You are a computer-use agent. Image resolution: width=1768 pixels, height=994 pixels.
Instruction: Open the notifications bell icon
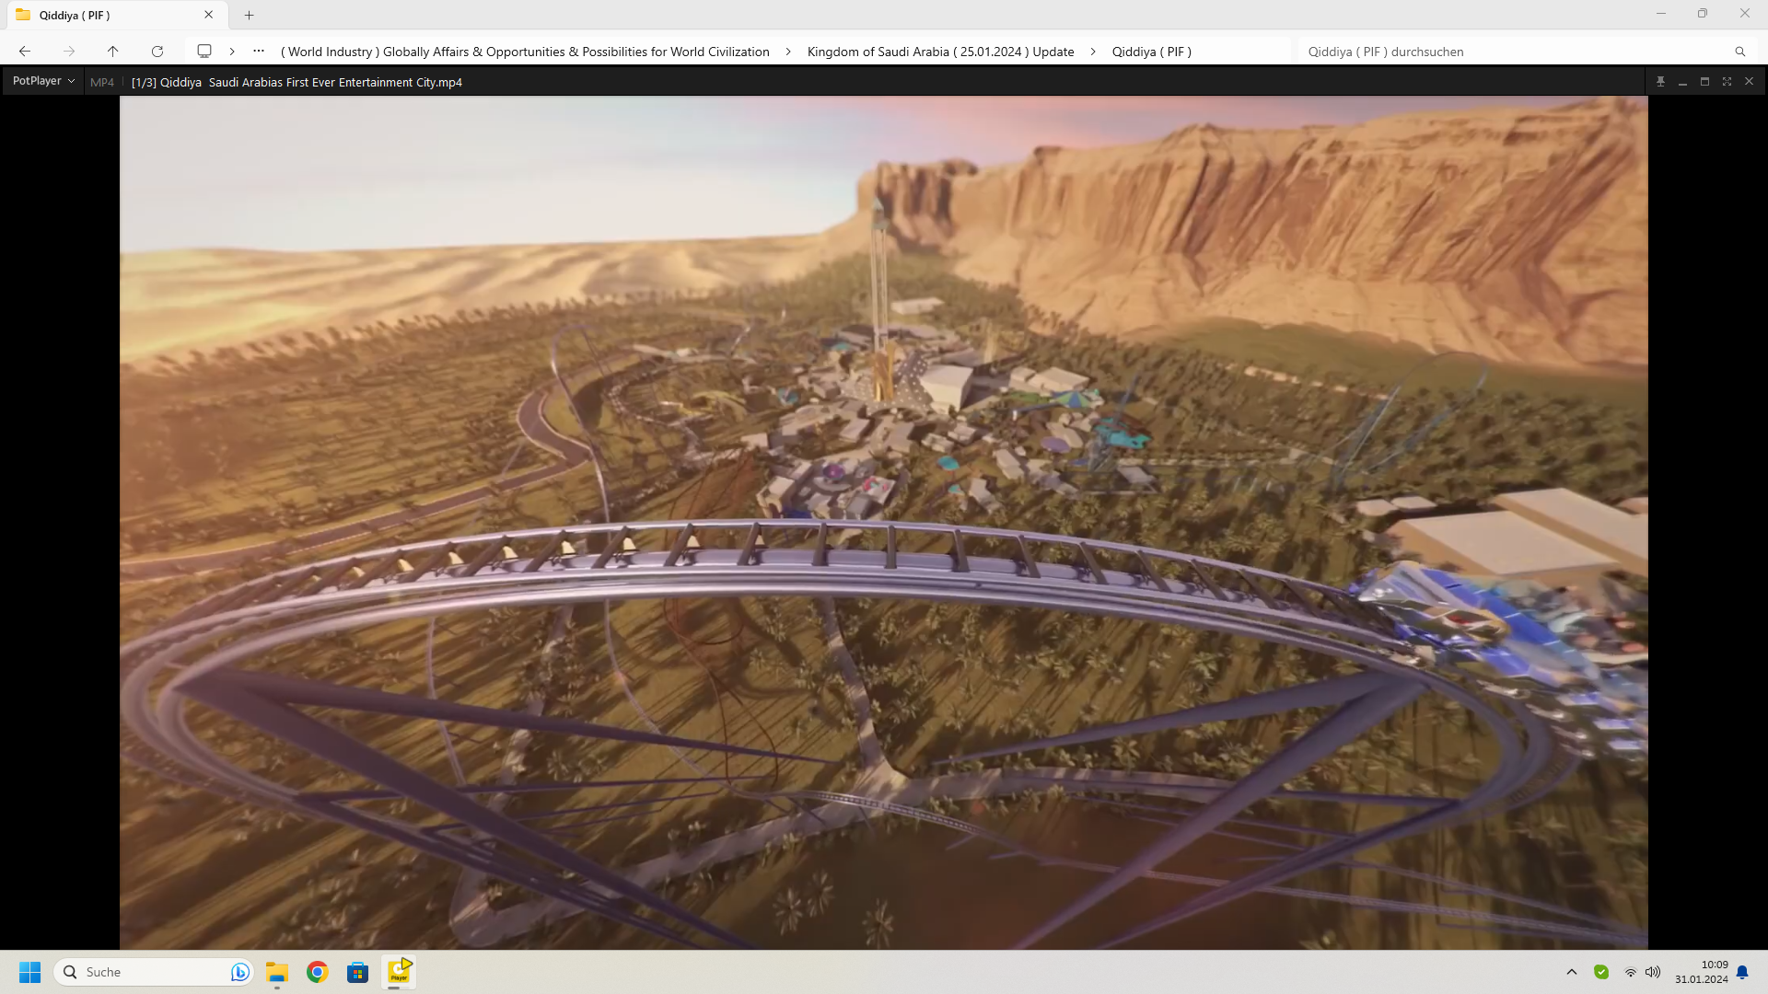pos(1742,972)
